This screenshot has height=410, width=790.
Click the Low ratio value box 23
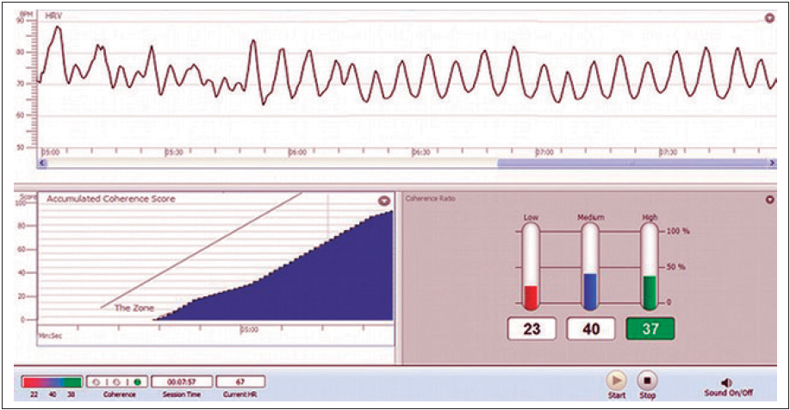[532, 328]
